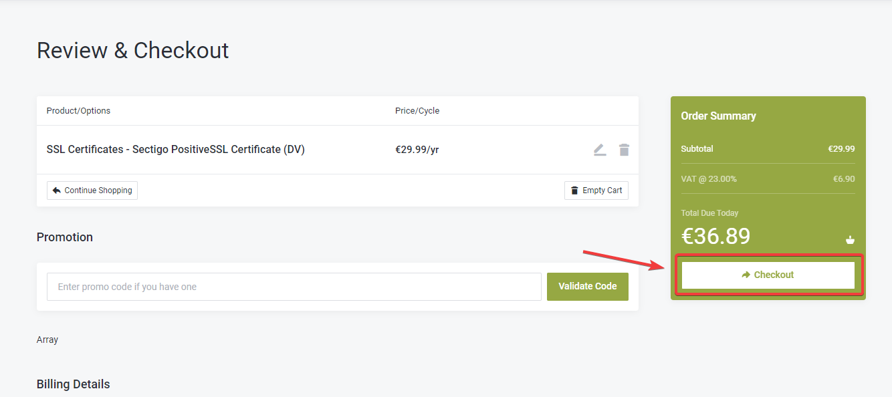Remove the Sectigo certificate using trash icon
892x397 pixels.
click(624, 150)
